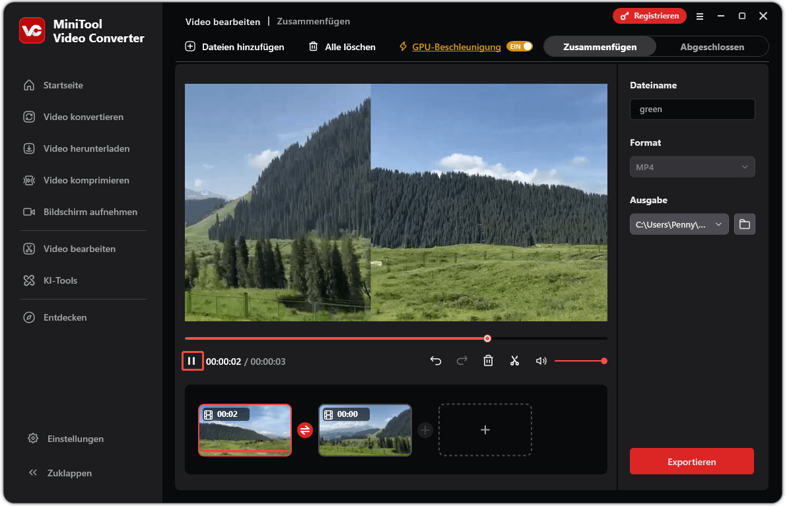The width and height of the screenshot is (787, 506).
Task: Delete the selected clip via trash icon
Action: coord(488,361)
